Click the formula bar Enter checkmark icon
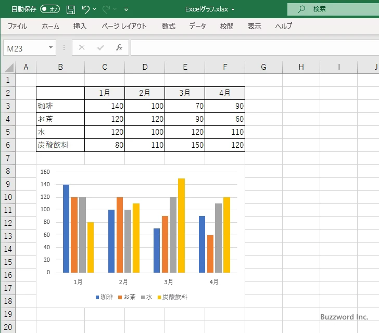 click(100, 47)
